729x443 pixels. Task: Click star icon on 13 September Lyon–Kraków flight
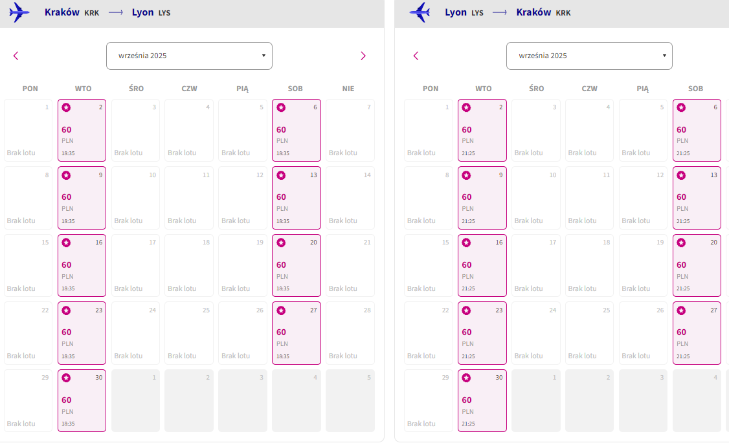pyautogui.click(x=681, y=175)
